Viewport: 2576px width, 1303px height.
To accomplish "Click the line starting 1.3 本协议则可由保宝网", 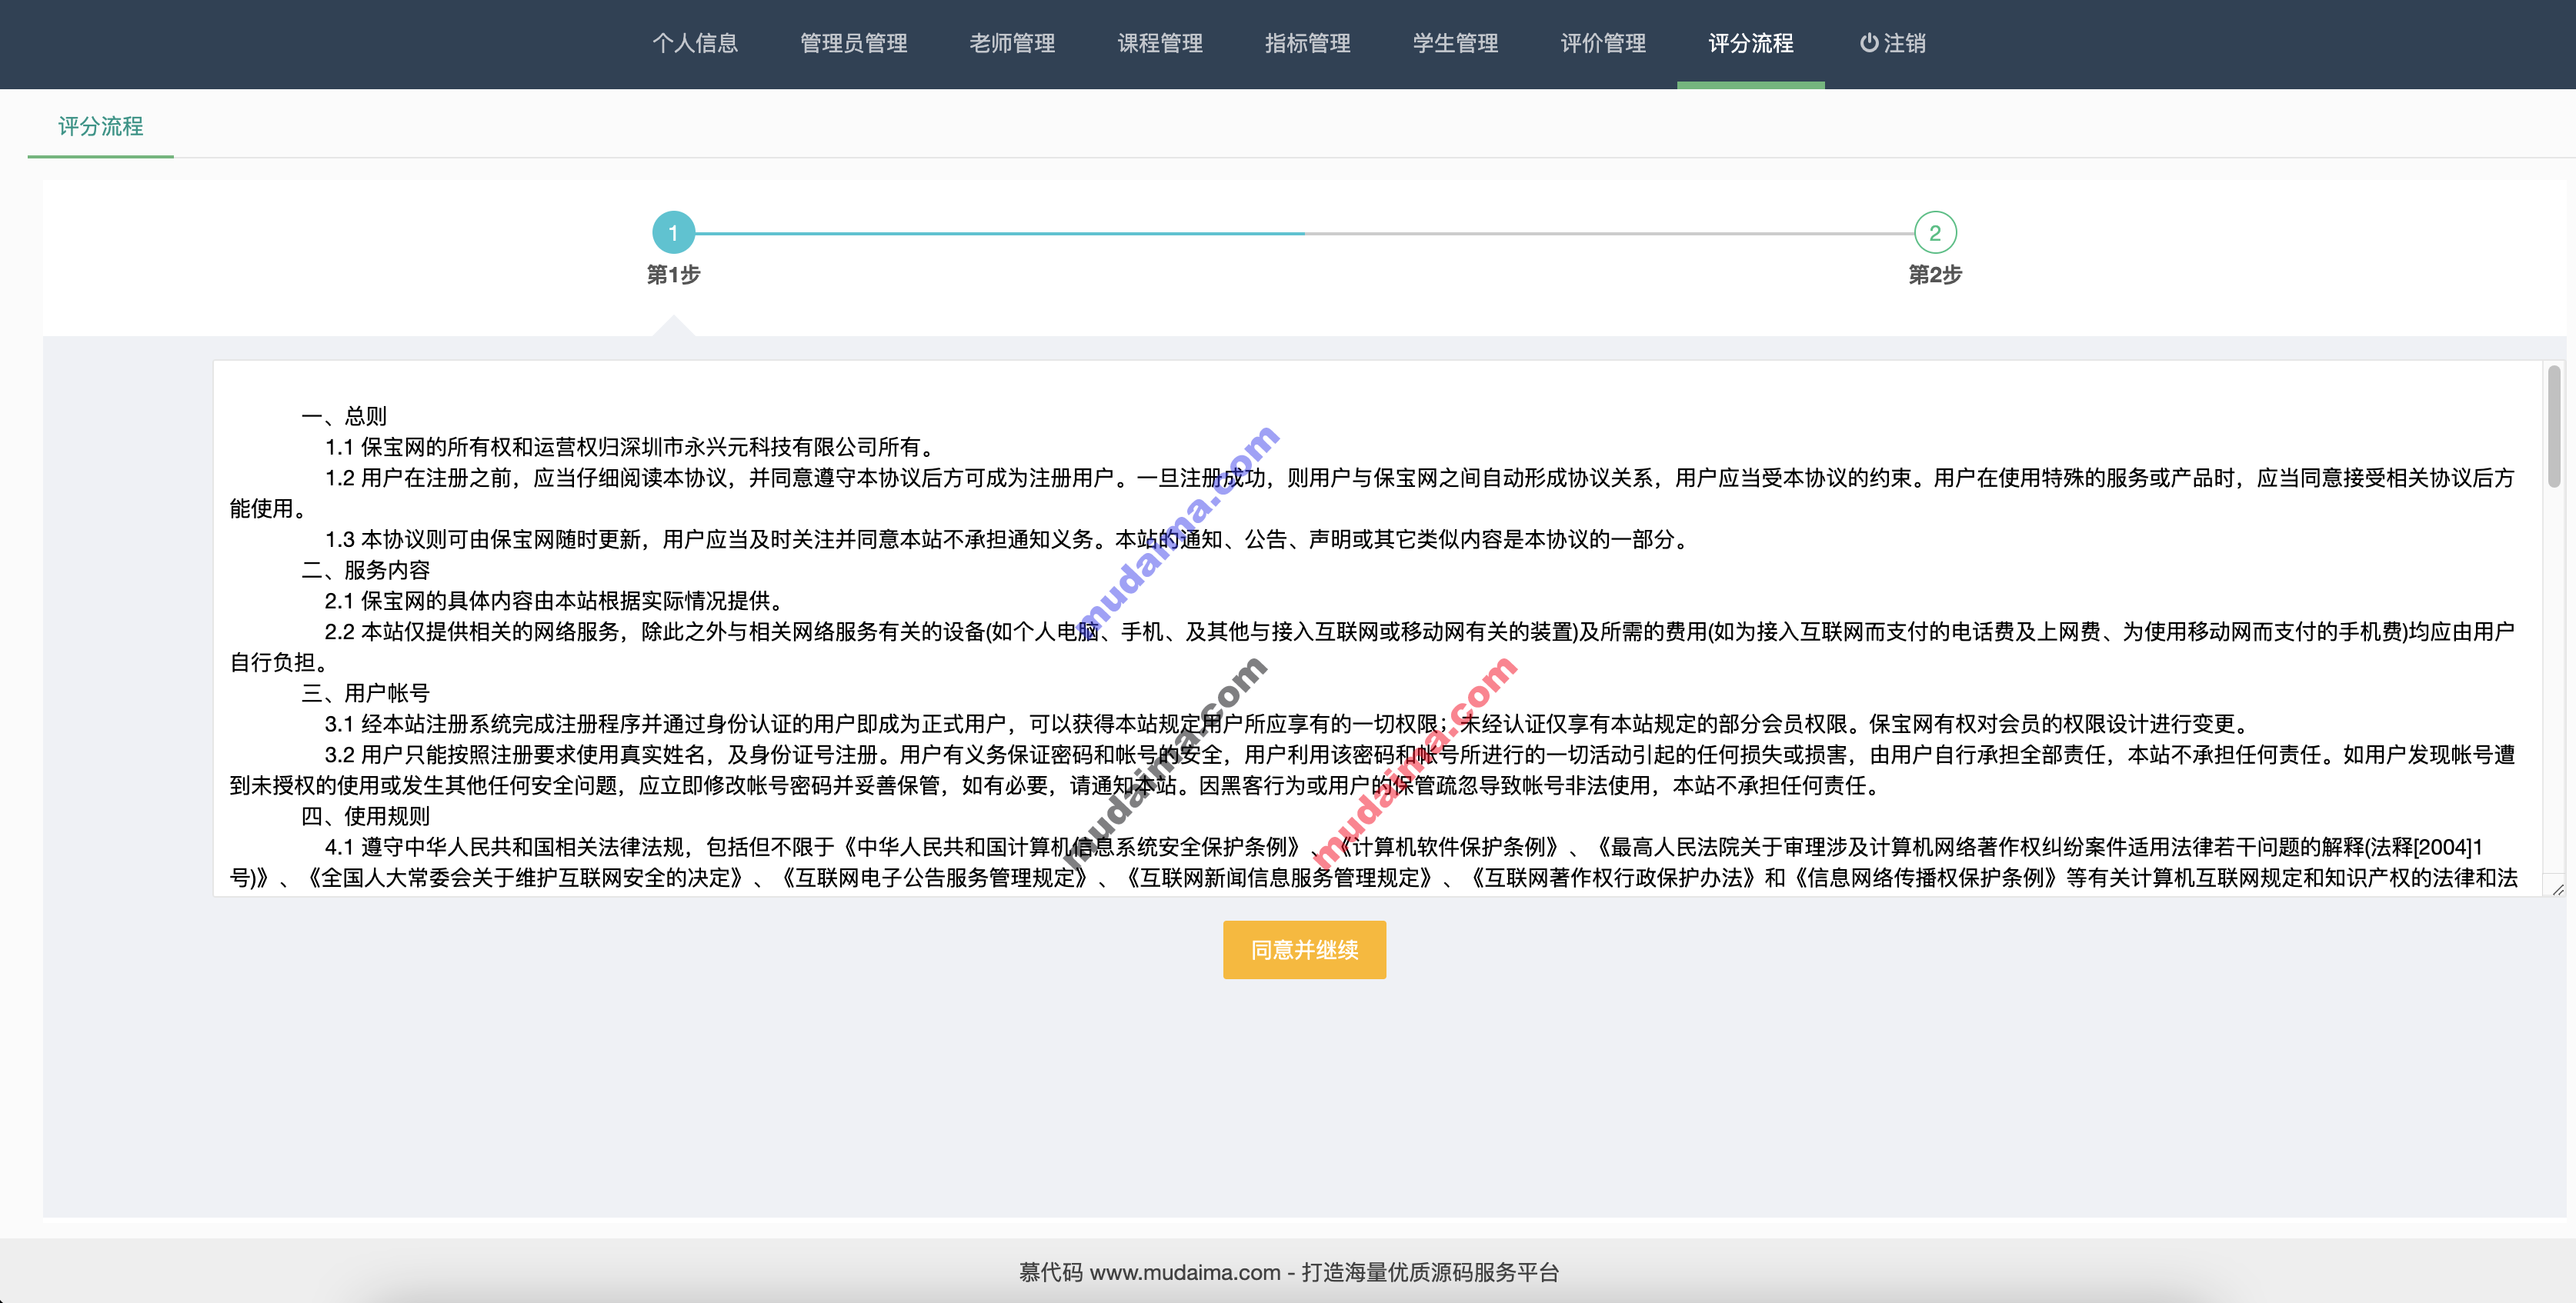I will tap(1008, 539).
